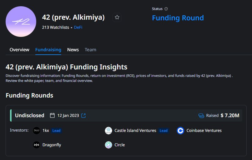Click the Castle Island Ventures logo
Image resolution: width=252 pixels, height=160 pixels.
108,130
